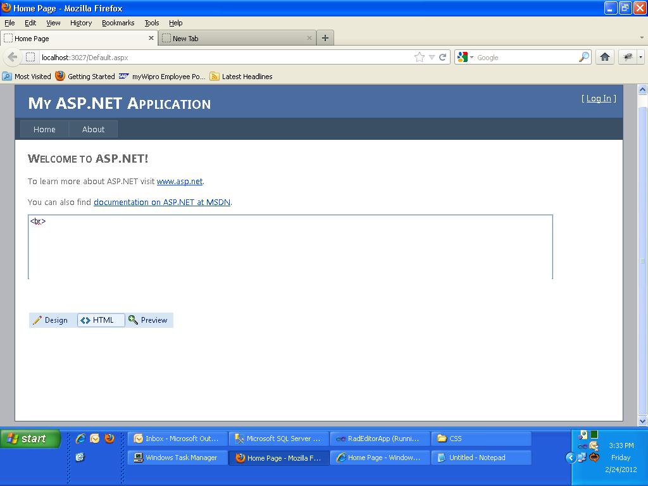This screenshot has height=486, width=648.
Task: Click the vertical scrollbar thumb
Action: 642,260
